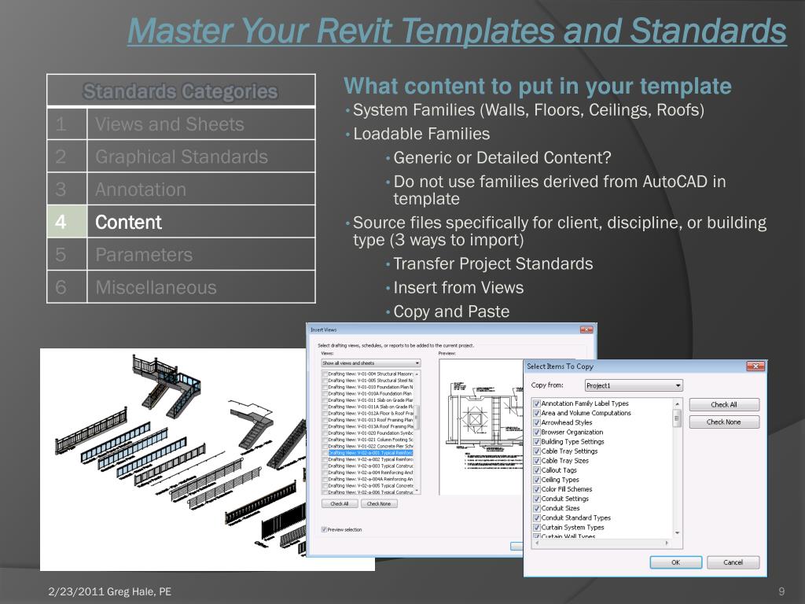Select Views and Sheets category row

181,123
